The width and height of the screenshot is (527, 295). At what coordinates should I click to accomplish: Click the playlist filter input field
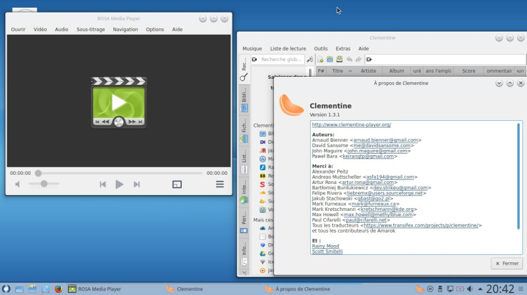445,59
